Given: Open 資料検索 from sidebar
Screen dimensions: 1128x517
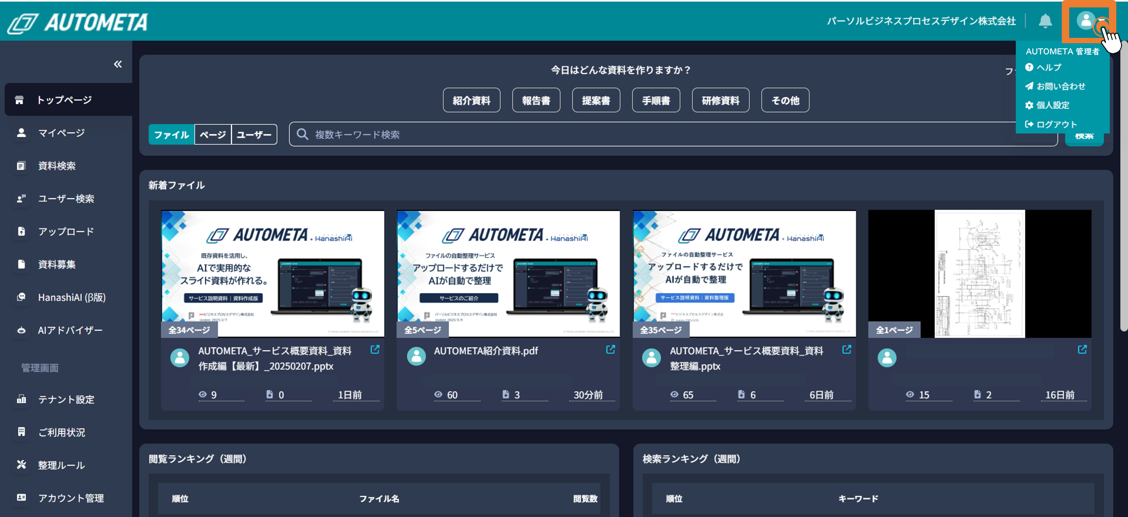Looking at the screenshot, I should coord(57,165).
